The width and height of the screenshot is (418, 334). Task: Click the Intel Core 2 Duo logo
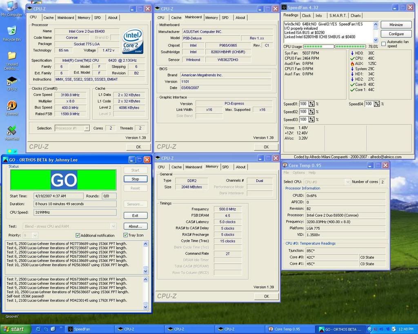(132, 41)
